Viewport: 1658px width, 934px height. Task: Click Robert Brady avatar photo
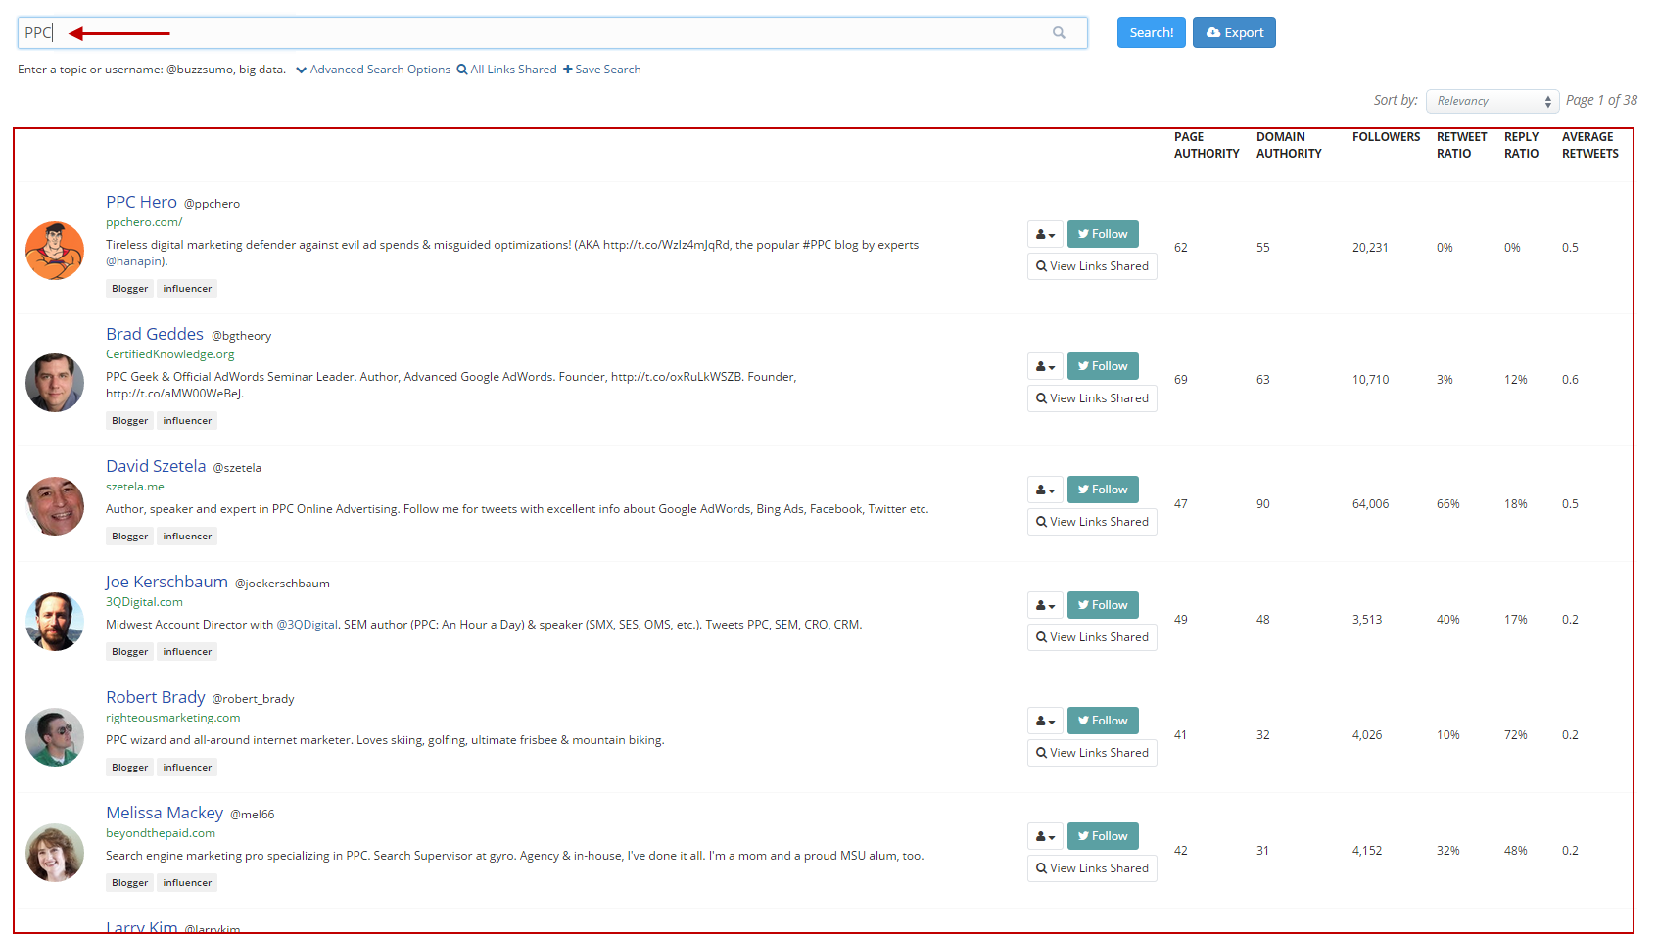(55, 737)
